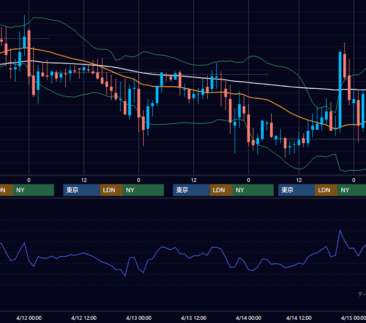
Task: Click the 4/14 12:00 date label
Action: tap(299, 318)
